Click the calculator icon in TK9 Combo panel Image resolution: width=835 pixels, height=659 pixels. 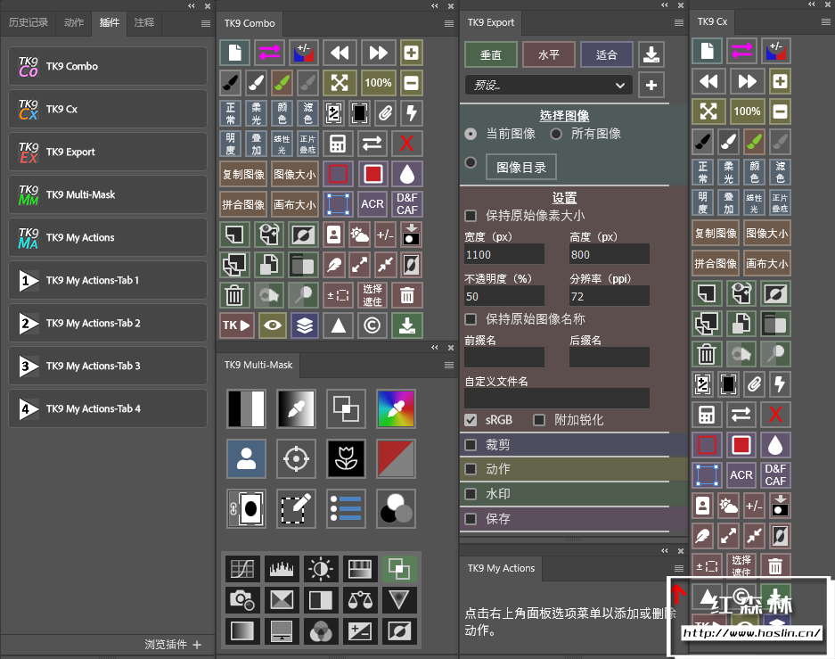click(338, 144)
